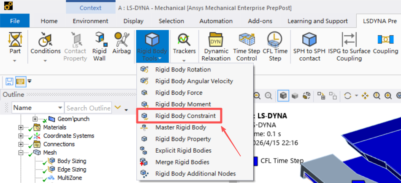The width and height of the screenshot is (401, 183).
Task: Toggle the plain shaded exterior cube icon
Action: click(295, 95)
